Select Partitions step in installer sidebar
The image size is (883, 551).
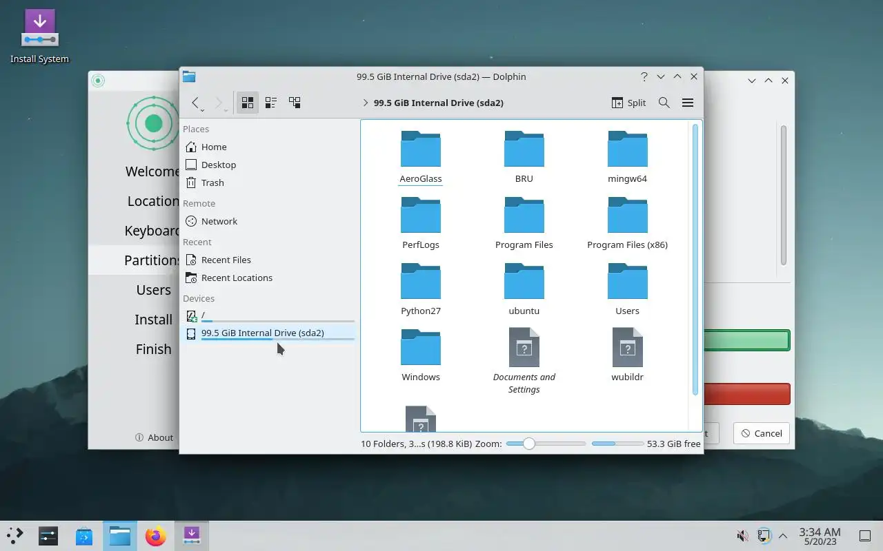134,260
